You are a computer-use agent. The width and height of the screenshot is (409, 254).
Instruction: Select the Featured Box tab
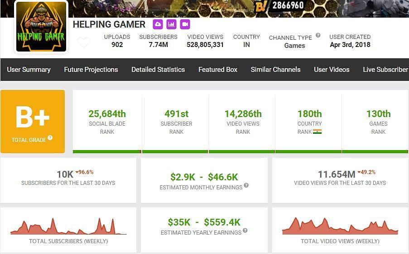point(218,70)
